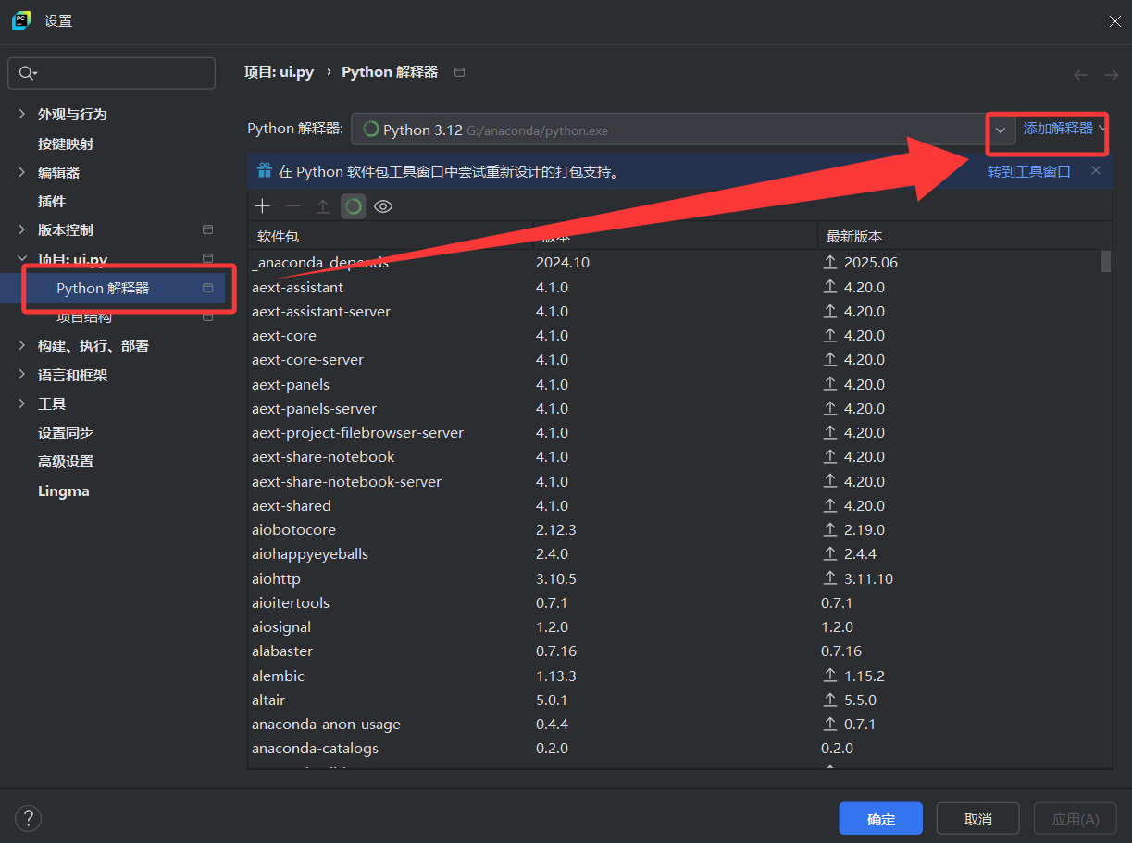Open the Lingma settings page
The image size is (1132, 843).
coord(64,490)
